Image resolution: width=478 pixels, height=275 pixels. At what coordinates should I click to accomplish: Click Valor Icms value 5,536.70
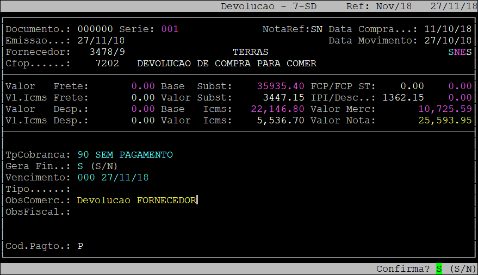click(x=281, y=121)
